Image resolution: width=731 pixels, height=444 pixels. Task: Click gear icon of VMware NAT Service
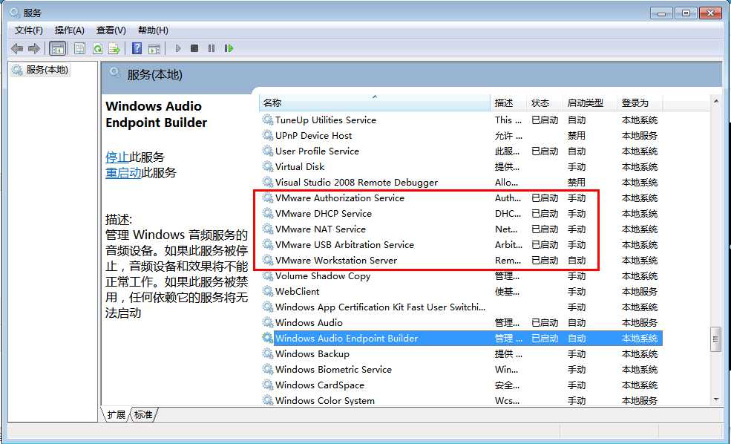click(268, 229)
